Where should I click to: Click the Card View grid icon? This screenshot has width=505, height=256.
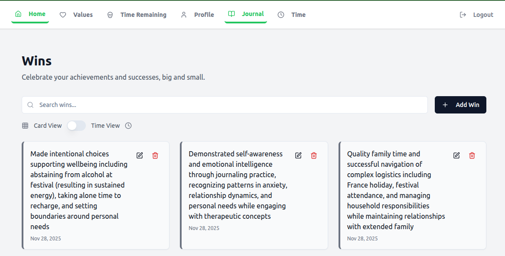(25, 126)
